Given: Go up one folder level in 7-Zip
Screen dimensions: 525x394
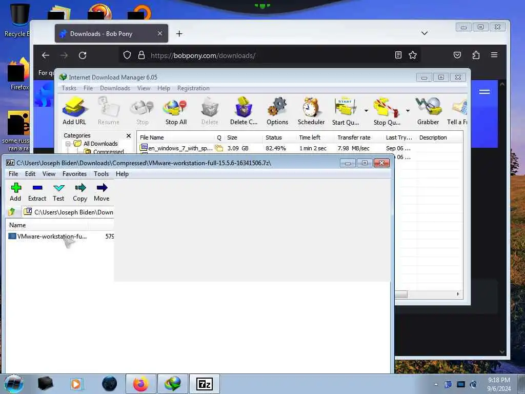Looking at the screenshot, I should [12, 212].
